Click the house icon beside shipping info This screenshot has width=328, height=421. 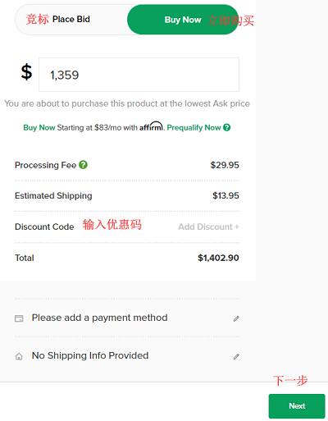tap(19, 356)
